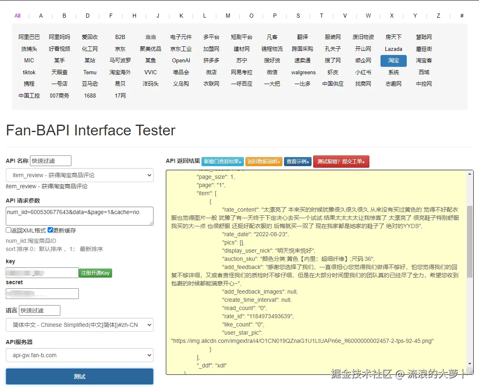Viewport: 479px width, 390px height.
Task: Click the "rate_id": "1184973493639" line
Action: coord(258,317)
